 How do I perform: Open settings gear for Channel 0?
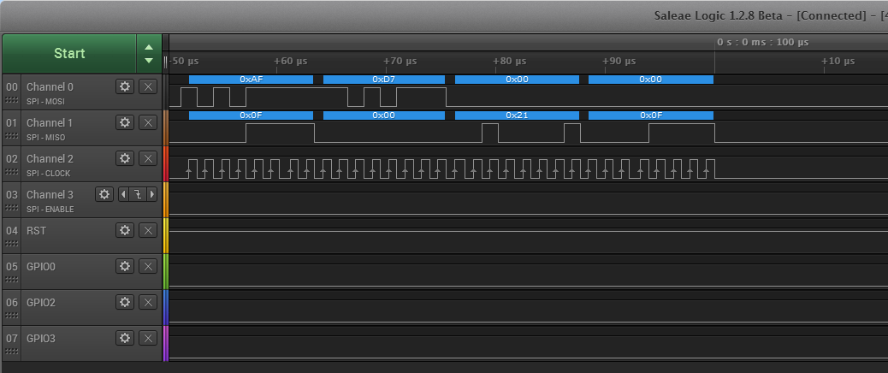[x=125, y=86]
